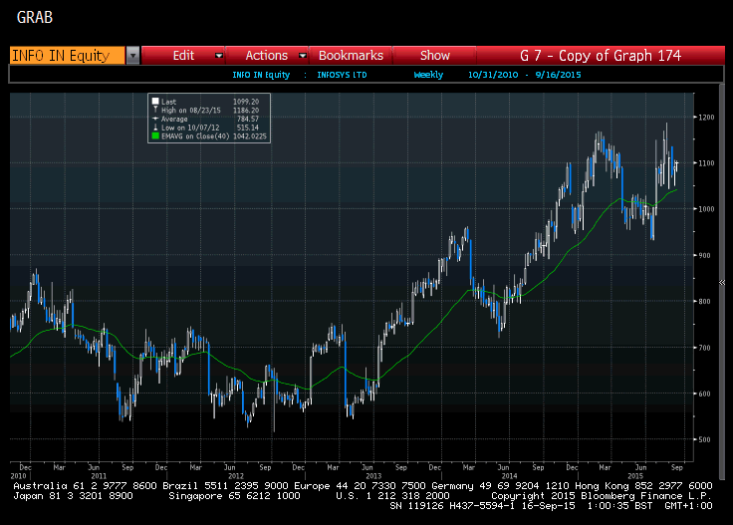Image resolution: width=733 pixels, height=525 pixels.
Task: Click the Low marker icon in legend
Action: click(x=155, y=128)
